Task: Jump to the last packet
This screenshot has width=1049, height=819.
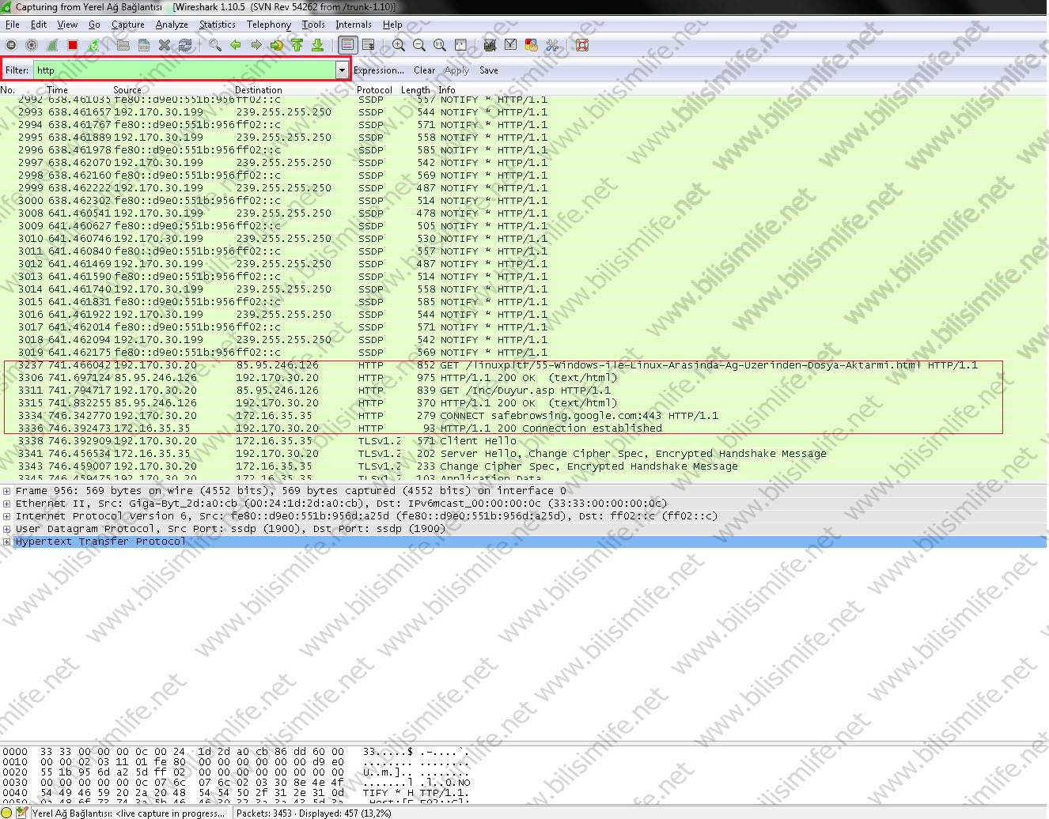Action: [317, 45]
